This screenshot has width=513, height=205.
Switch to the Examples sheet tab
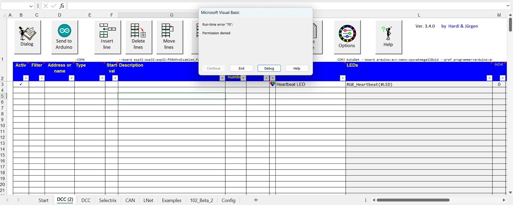172,200
